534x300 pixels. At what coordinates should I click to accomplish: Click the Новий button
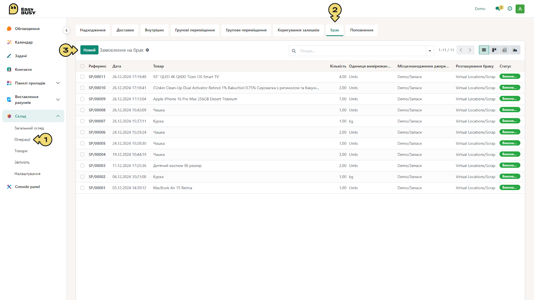pos(89,50)
